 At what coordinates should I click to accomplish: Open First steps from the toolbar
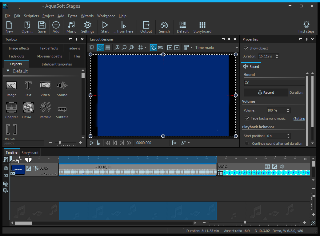[x=306, y=27]
